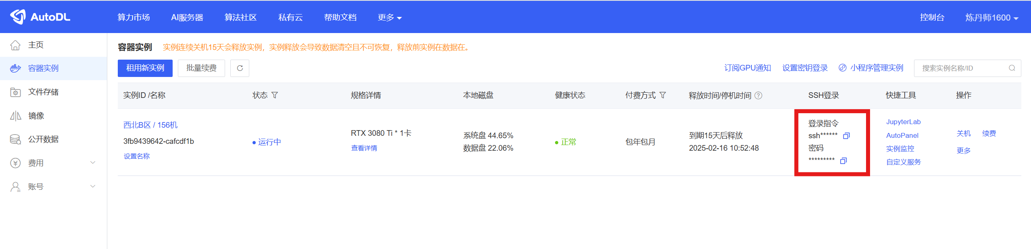Click the AutoDL logo icon
Viewport: 1031px width, 249px height.
[x=18, y=17]
